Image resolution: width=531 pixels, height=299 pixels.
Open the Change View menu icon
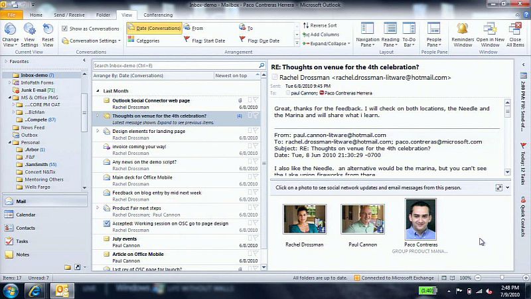tap(10, 35)
